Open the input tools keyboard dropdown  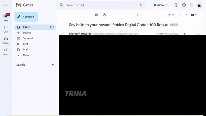pyautogui.click(x=194, y=15)
